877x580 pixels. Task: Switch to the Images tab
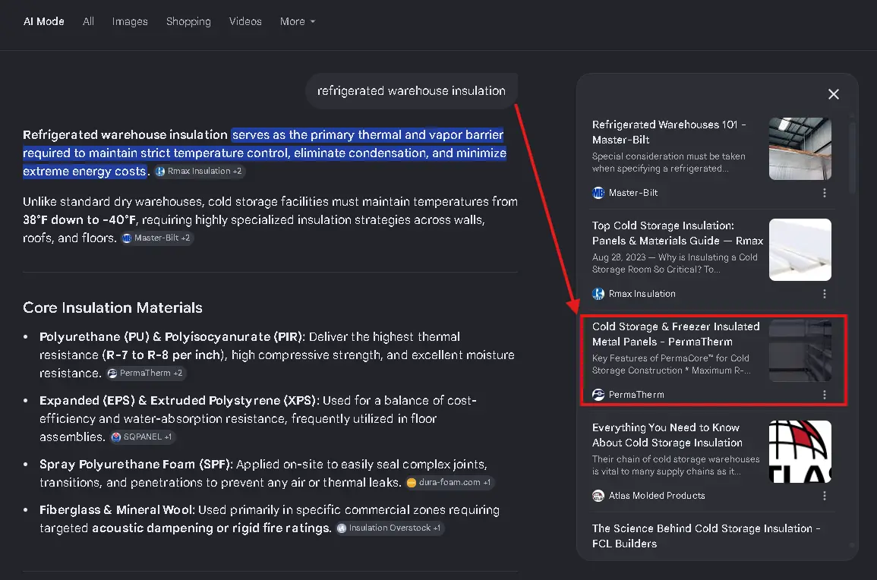tap(130, 21)
